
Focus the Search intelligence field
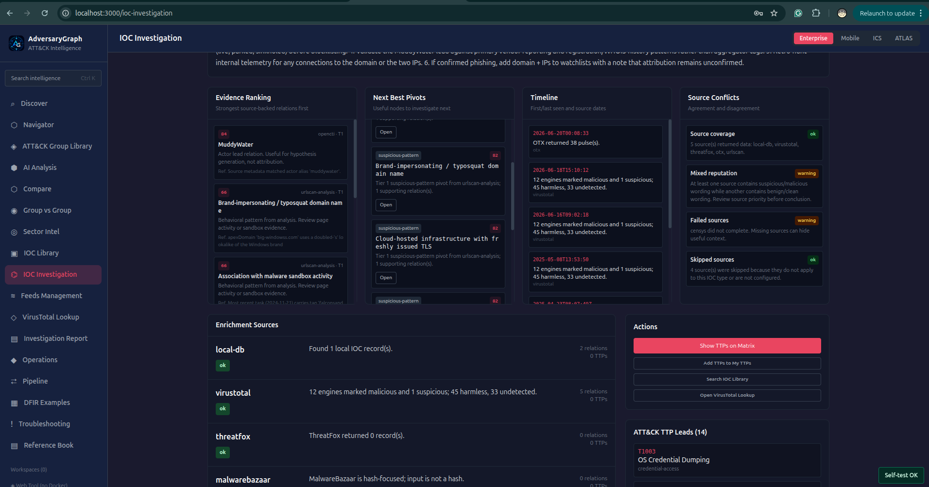pos(53,78)
